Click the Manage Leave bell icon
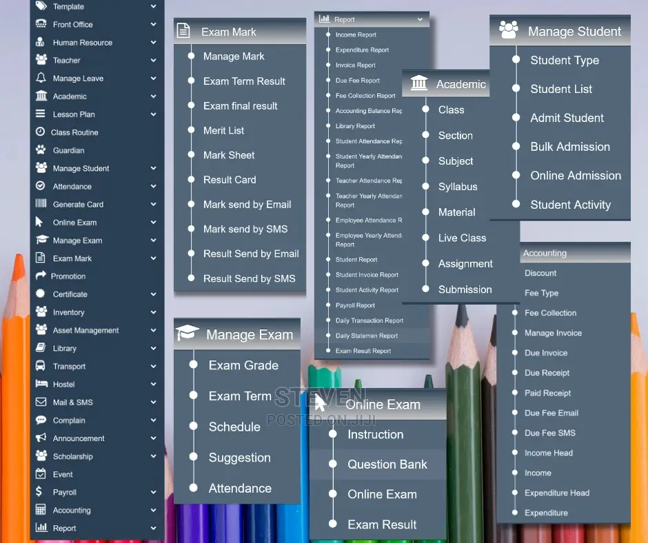This screenshot has height=543, width=648. point(41,77)
